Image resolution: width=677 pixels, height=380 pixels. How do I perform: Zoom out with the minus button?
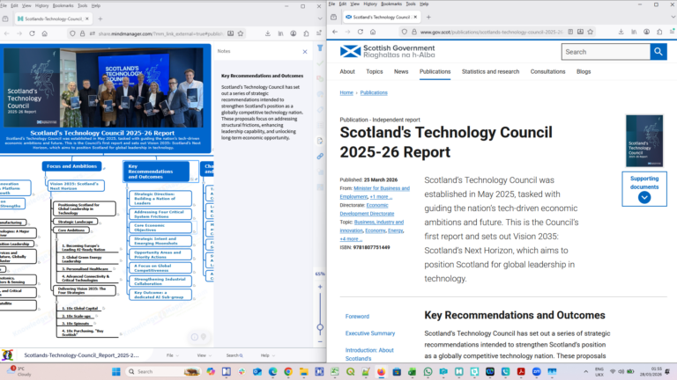click(x=320, y=342)
